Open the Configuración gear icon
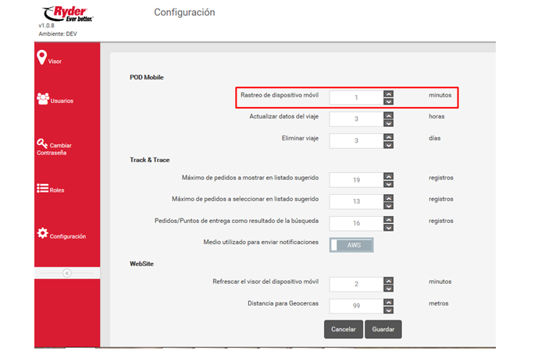The image size is (538, 354). 42,234
